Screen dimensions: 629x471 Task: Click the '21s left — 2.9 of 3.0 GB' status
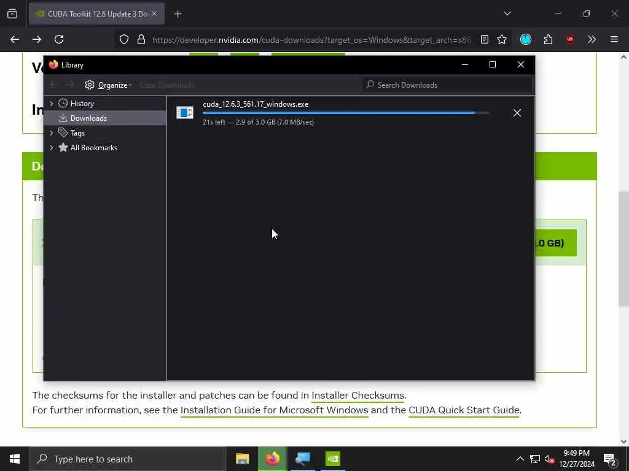point(259,122)
